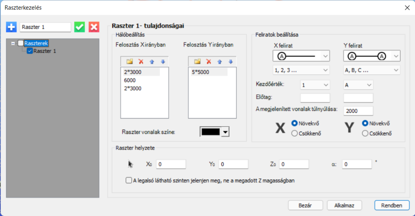Toggle the Raszterek root checkbox
This screenshot has width=415, height=216.
coord(21,43)
